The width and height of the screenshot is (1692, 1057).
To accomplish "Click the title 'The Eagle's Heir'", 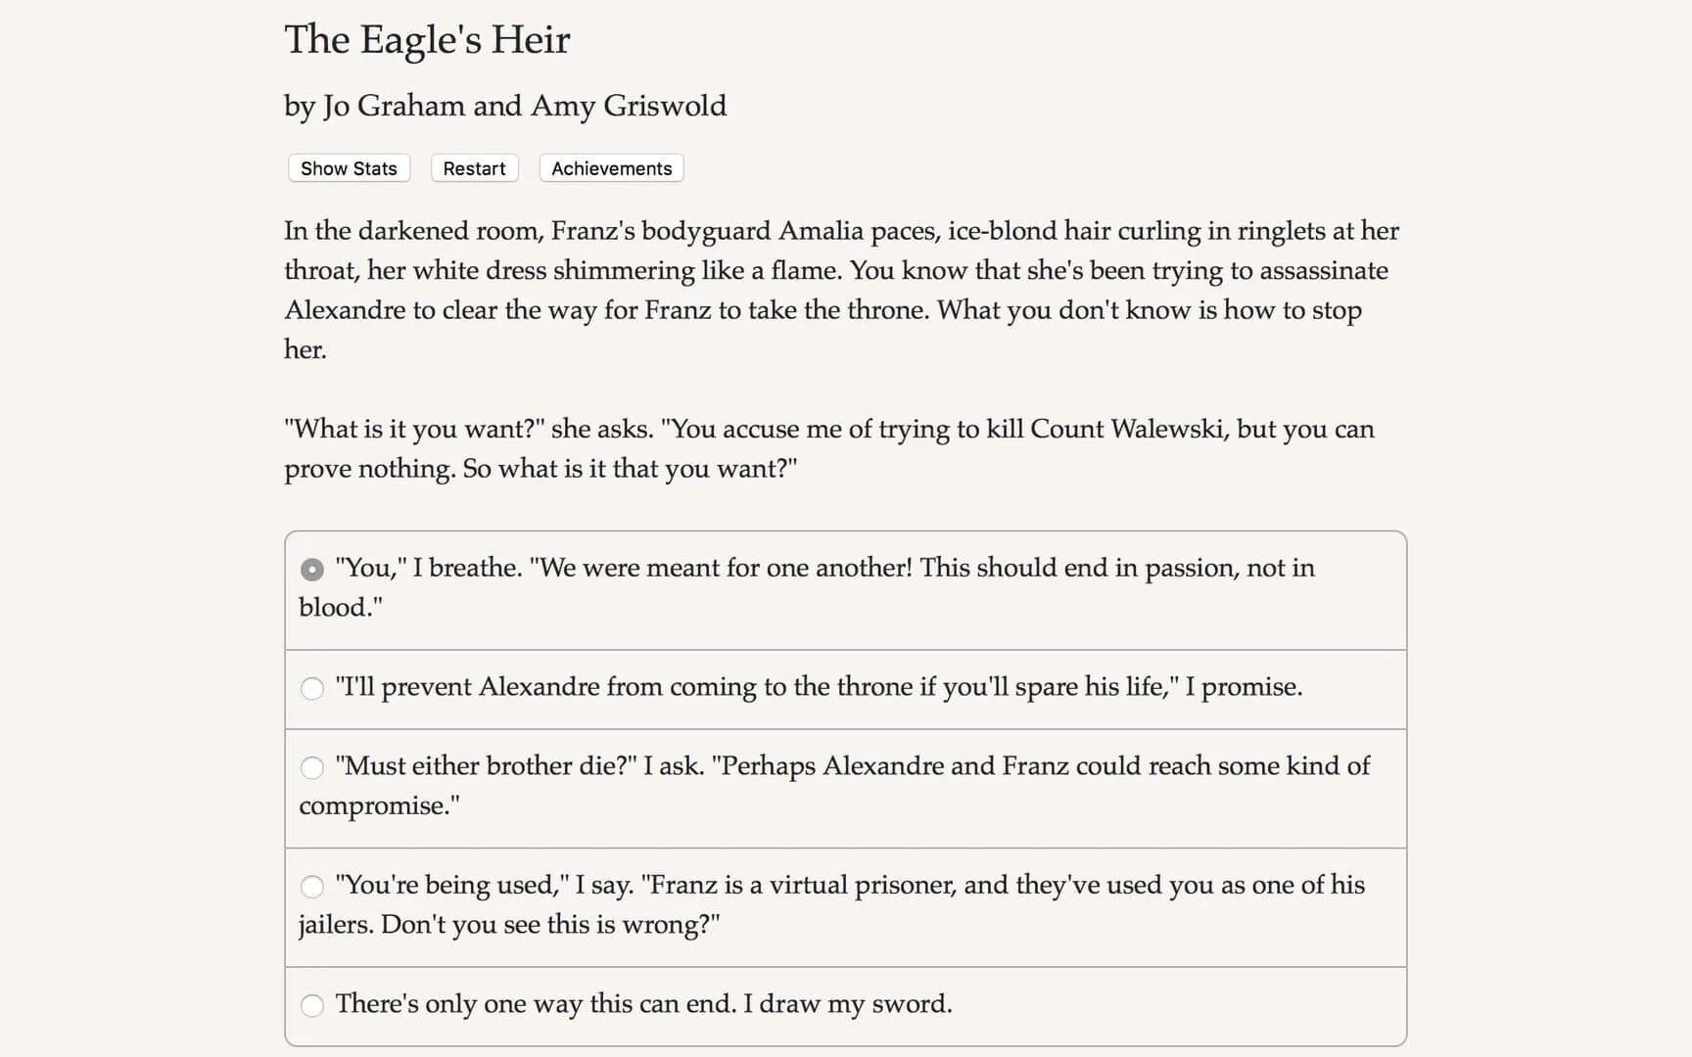I will coord(426,40).
